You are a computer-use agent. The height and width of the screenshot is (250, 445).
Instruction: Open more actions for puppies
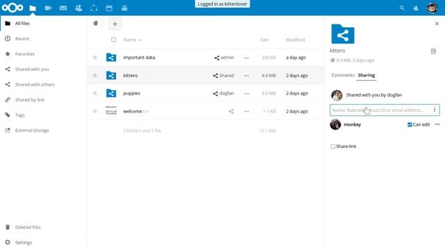pyautogui.click(x=246, y=94)
